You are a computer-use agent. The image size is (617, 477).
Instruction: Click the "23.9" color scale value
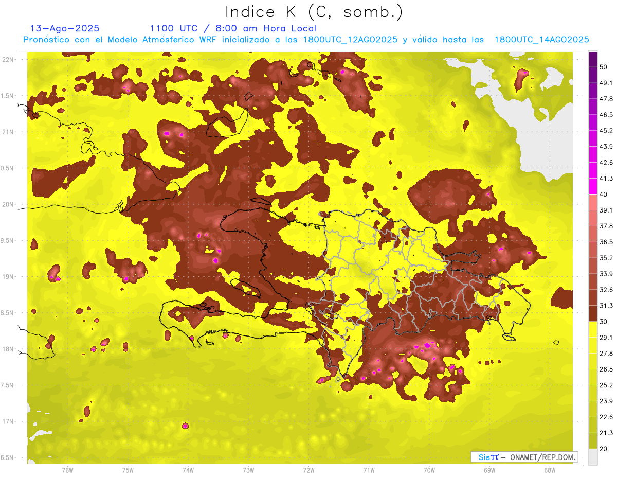[x=606, y=401]
